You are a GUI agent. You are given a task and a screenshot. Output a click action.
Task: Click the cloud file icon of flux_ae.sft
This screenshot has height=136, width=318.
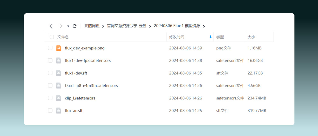[x=59, y=111]
